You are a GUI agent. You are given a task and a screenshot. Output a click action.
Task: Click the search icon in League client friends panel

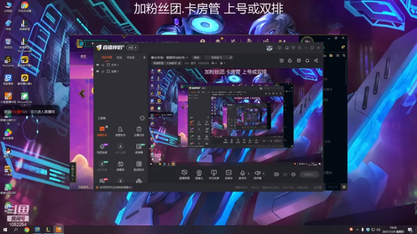pos(344,56)
